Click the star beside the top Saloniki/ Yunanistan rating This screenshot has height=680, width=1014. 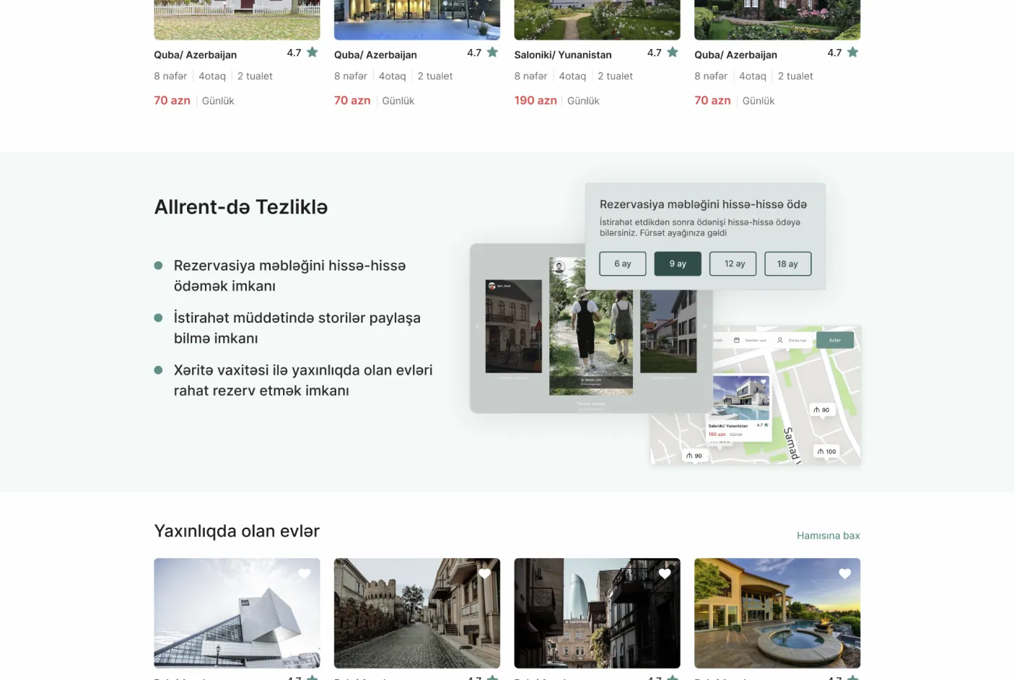coord(673,52)
